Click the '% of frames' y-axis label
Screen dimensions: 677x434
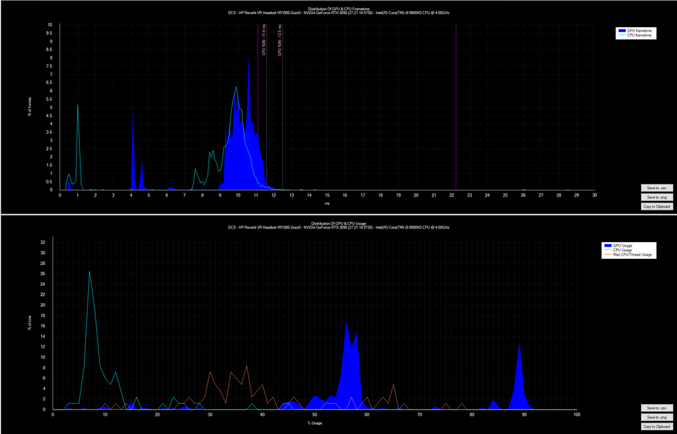[x=30, y=107]
